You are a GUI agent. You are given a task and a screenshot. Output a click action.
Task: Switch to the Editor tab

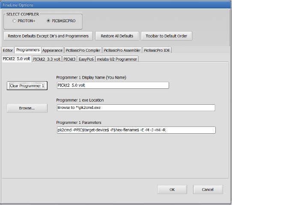point(8,50)
